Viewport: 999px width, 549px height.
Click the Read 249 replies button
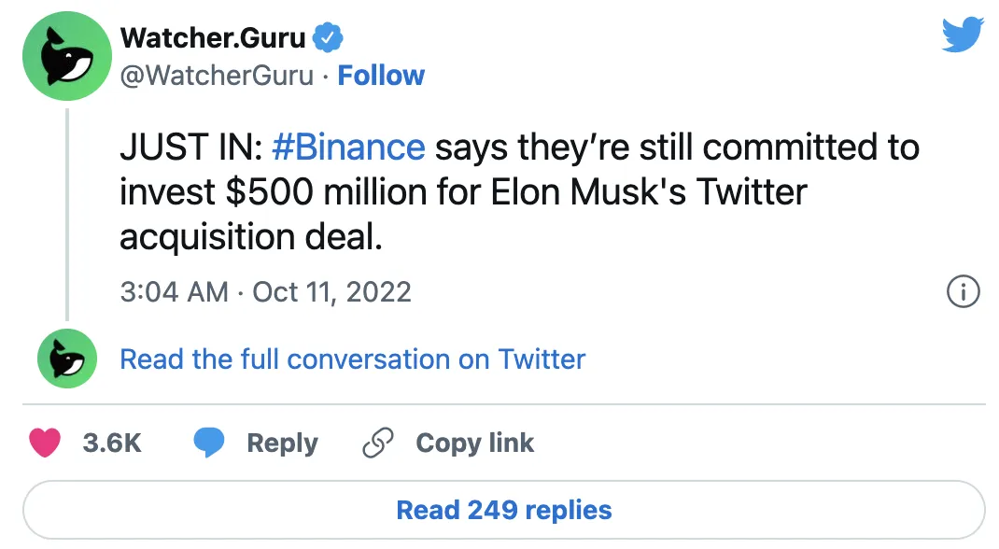[504, 510]
